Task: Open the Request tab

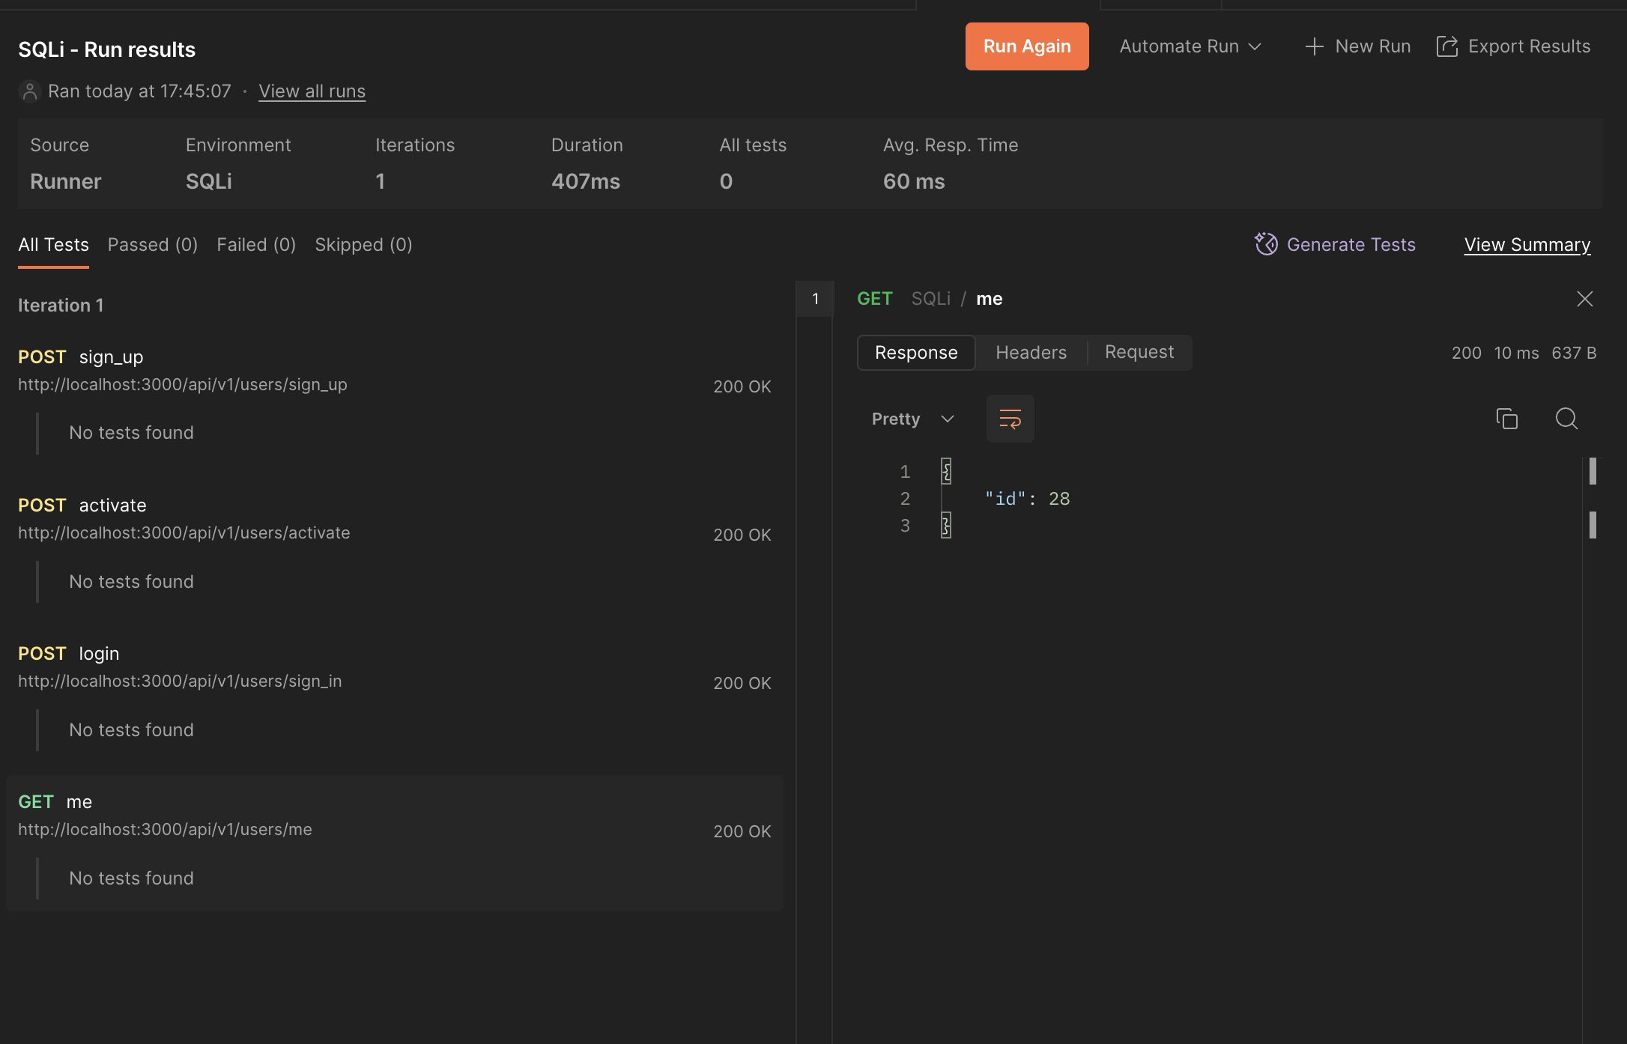Action: pos(1139,352)
